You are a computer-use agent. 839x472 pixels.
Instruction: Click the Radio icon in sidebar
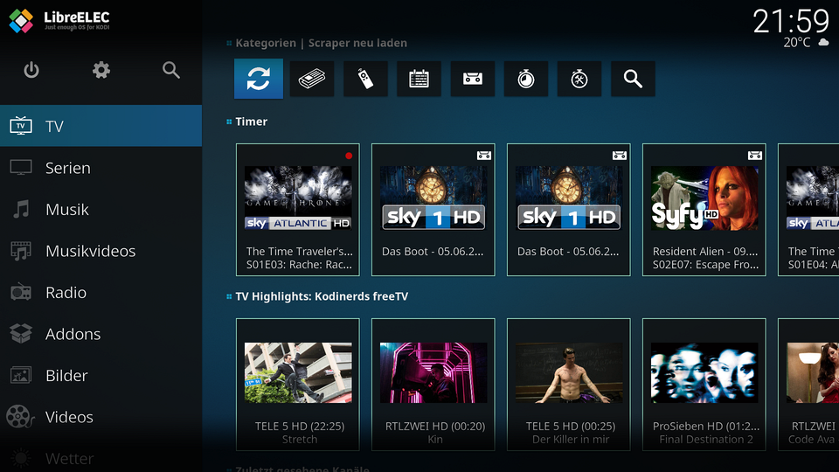tap(21, 292)
